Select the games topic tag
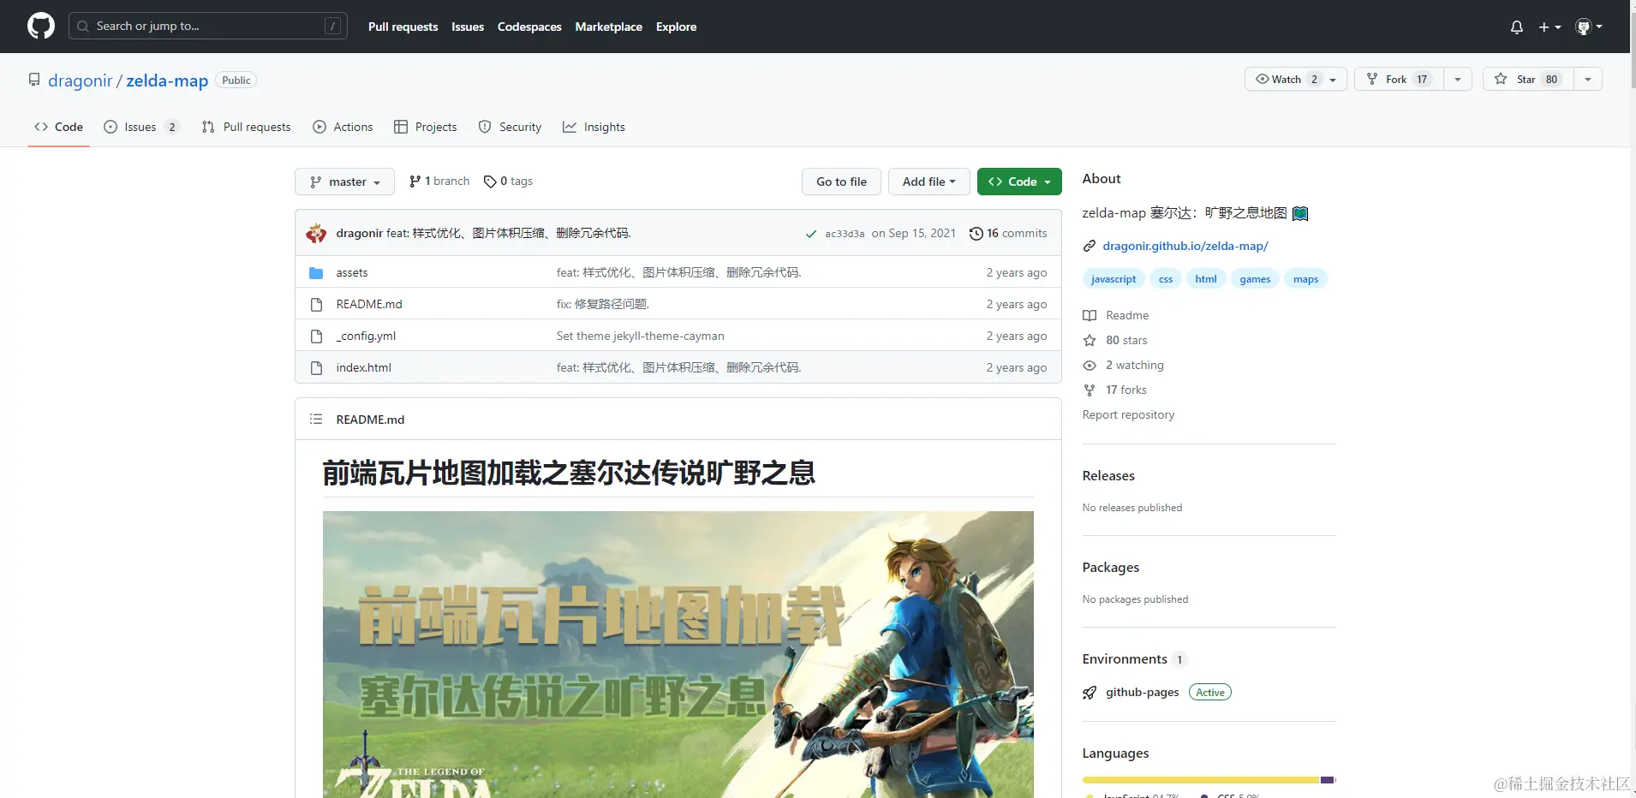Image resolution: width=1636 pixels, height=798 pixels. click(x=1255, y=279)
